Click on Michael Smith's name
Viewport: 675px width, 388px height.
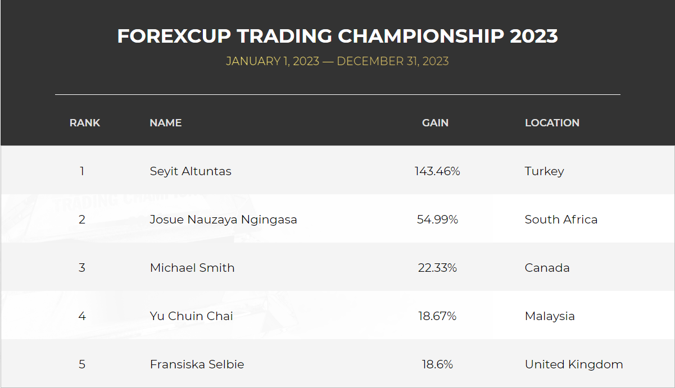(x=192, y=268)
